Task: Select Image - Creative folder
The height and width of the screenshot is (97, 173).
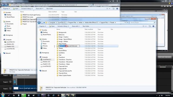Action: tap(64, 37)
